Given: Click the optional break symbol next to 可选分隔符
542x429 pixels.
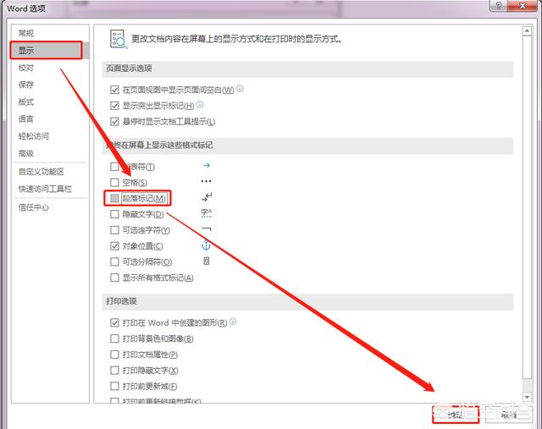Looking at the screenshot, I should click(x=207, y=261).
